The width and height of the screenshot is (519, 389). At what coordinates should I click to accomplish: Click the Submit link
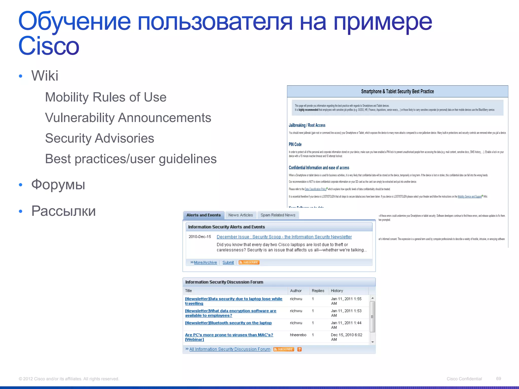coord(228,262)
